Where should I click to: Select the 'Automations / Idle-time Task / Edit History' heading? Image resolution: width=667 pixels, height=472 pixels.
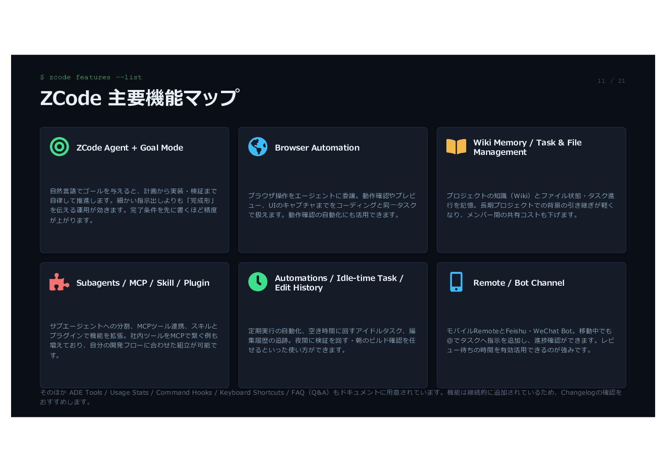click(339, 283)
